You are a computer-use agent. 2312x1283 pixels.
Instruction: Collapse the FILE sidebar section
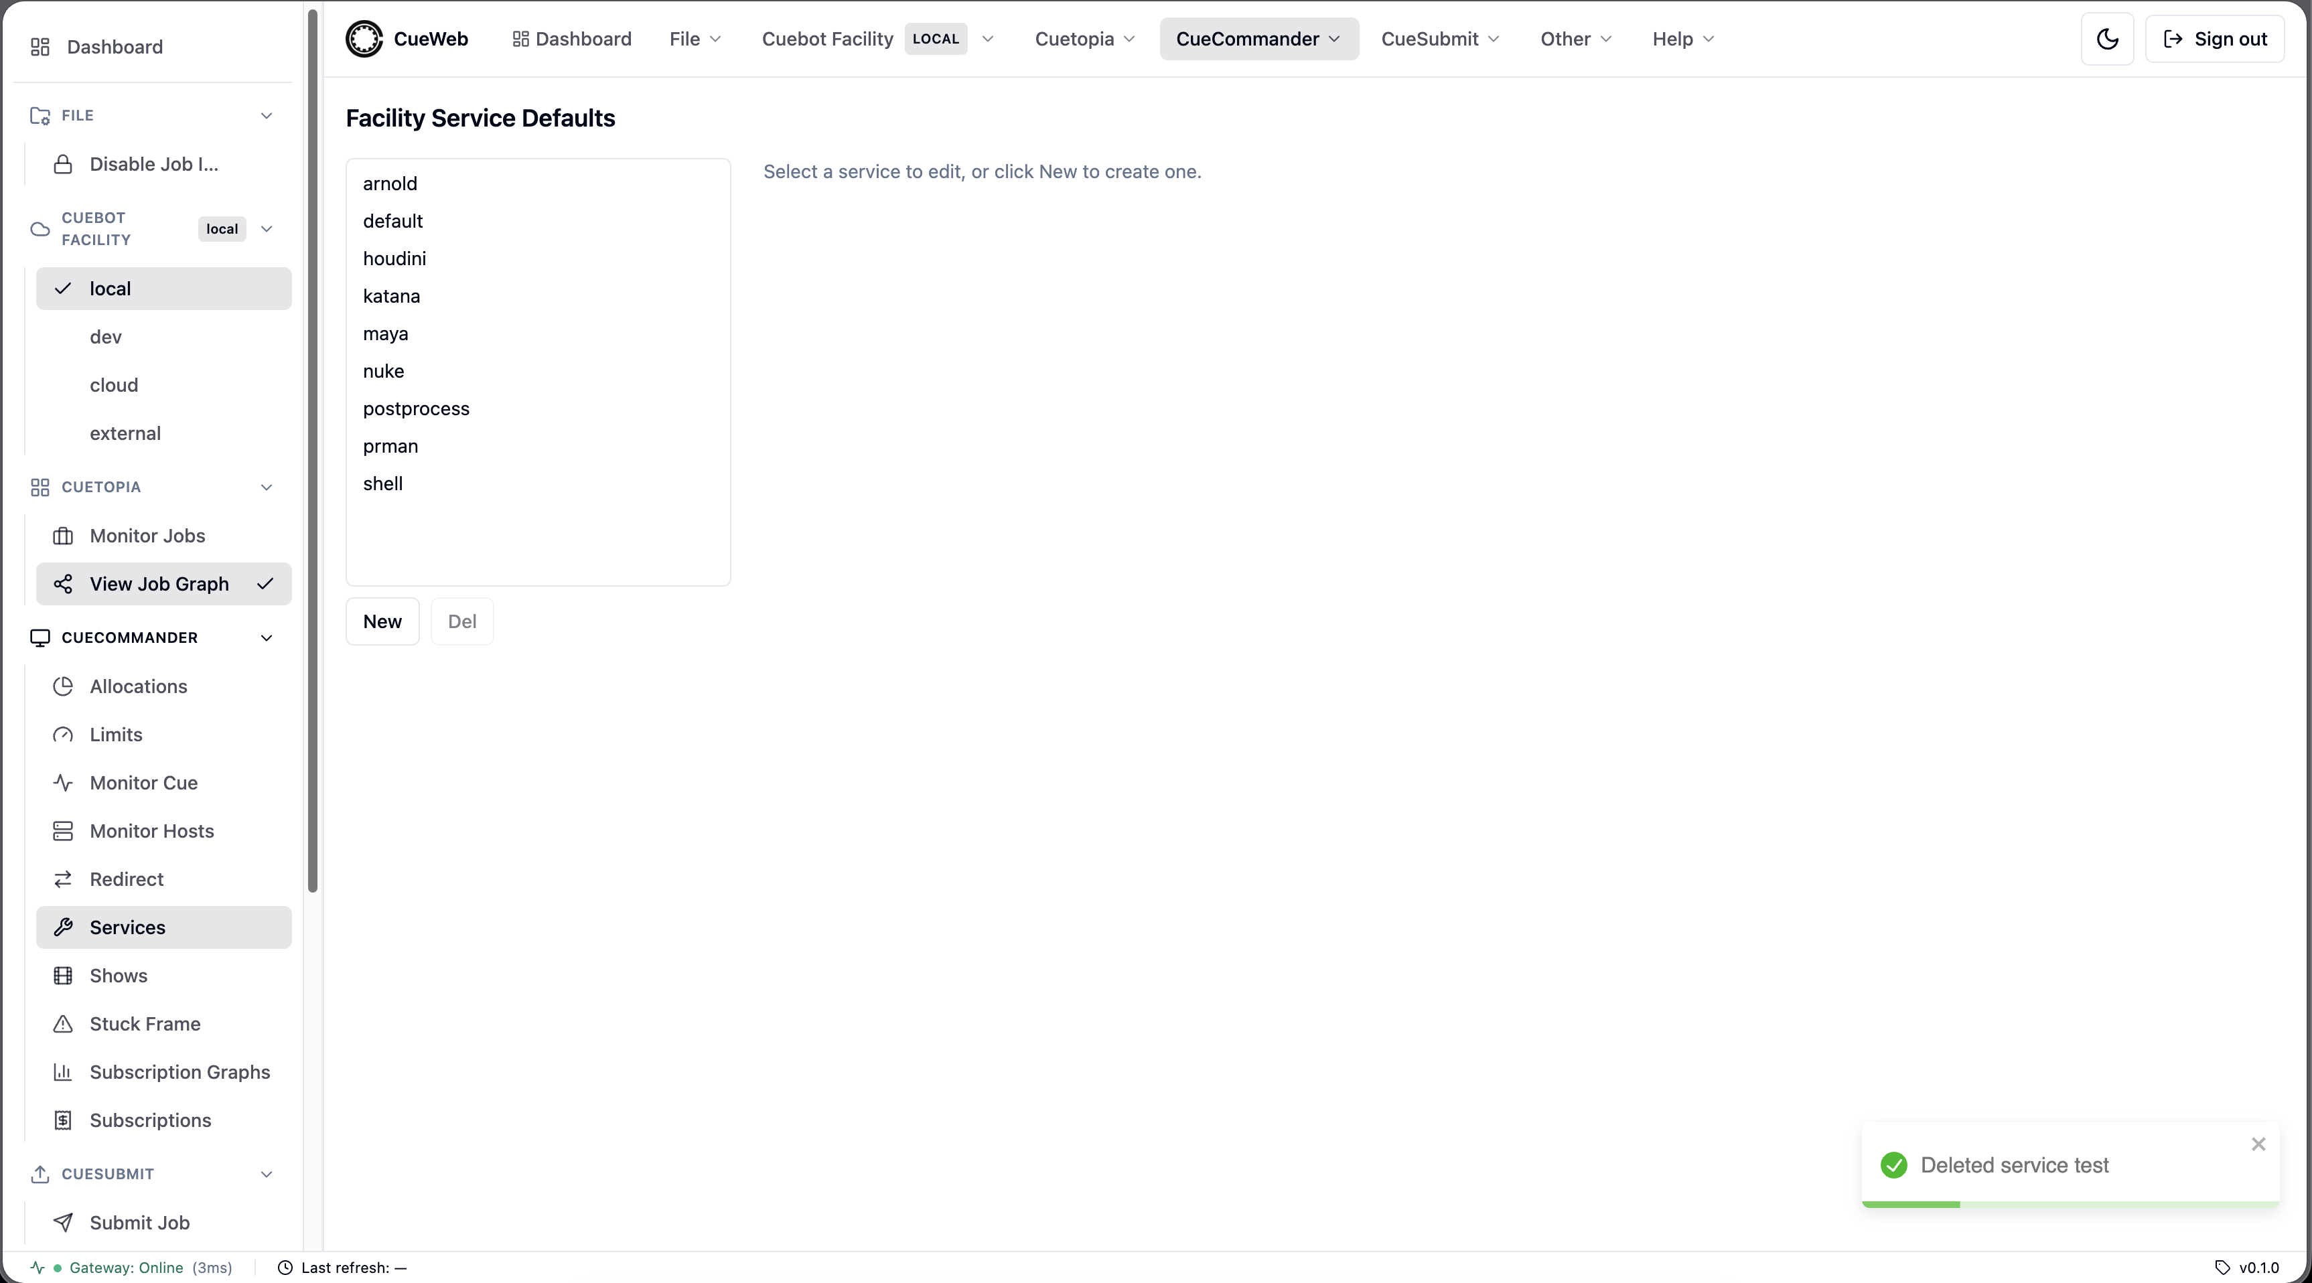[x=267, y=116]
